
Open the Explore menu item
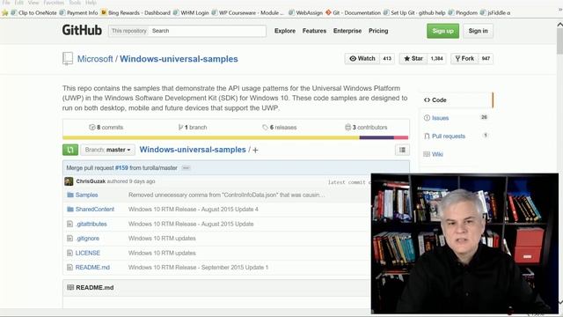tap(285, 31)
